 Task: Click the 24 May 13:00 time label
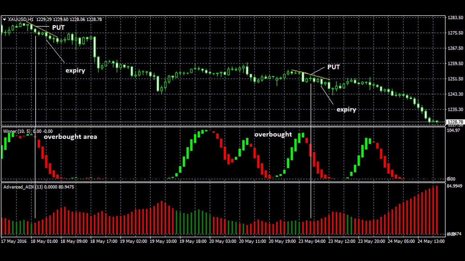(431, 241)
